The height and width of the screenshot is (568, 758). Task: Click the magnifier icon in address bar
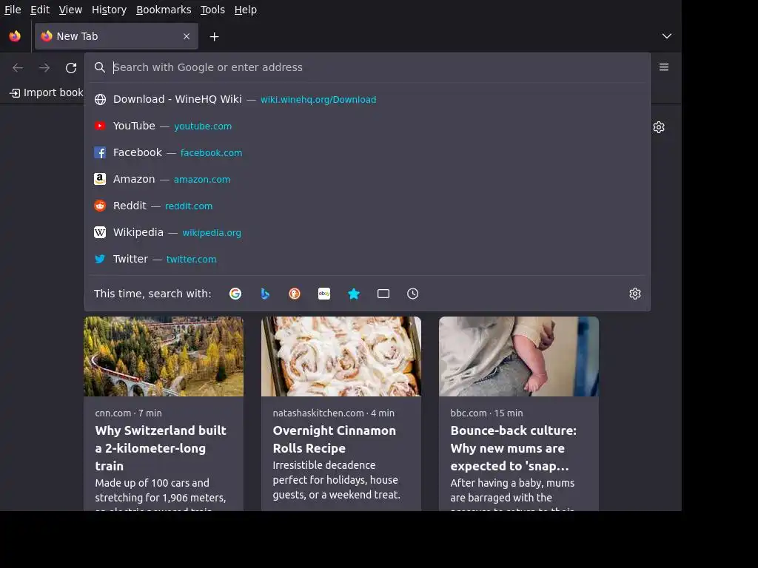[100, 67]
